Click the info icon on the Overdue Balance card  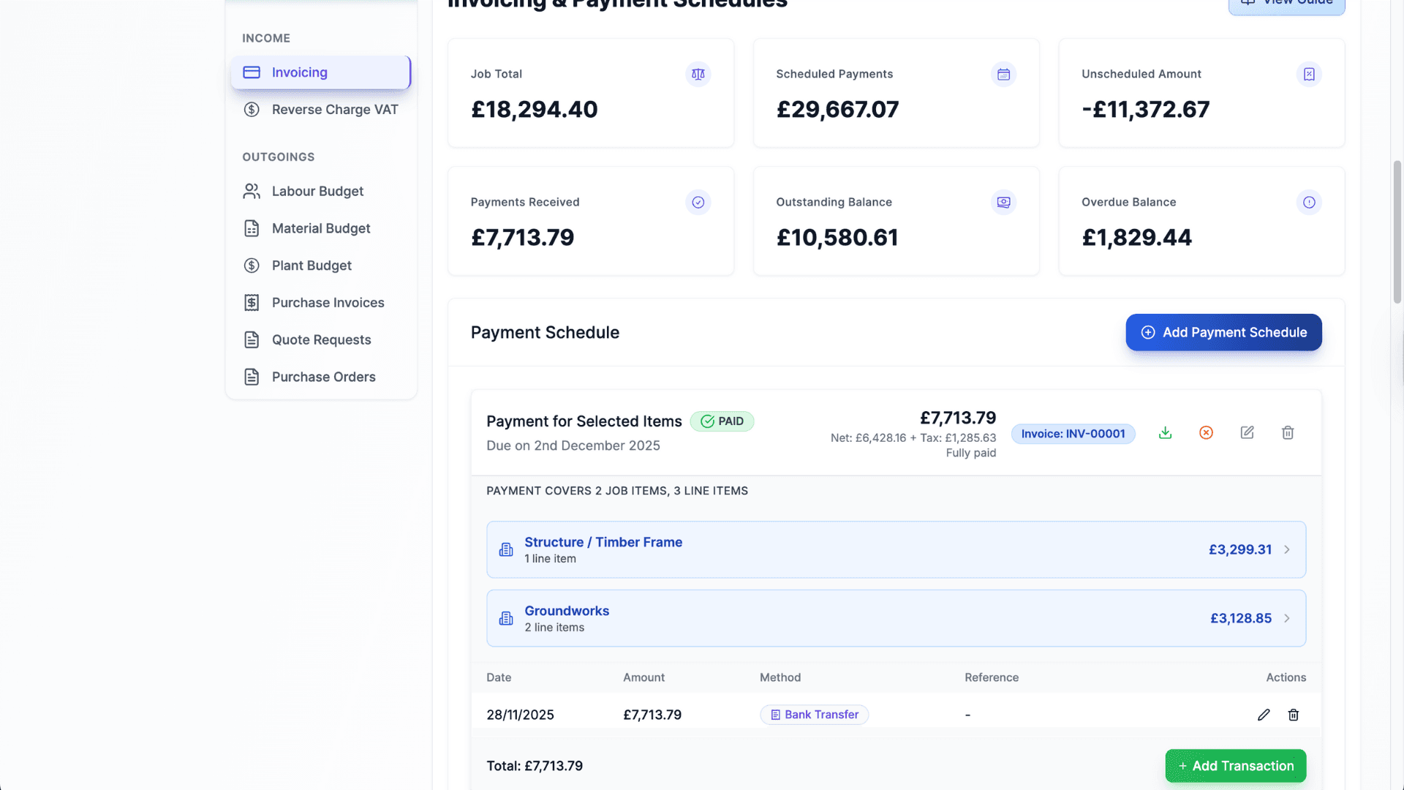tap(1309, 203)
